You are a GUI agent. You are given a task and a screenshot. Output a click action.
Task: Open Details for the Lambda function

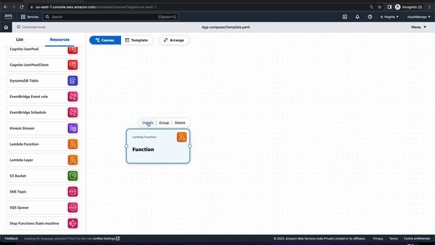[x=148, y=122]
